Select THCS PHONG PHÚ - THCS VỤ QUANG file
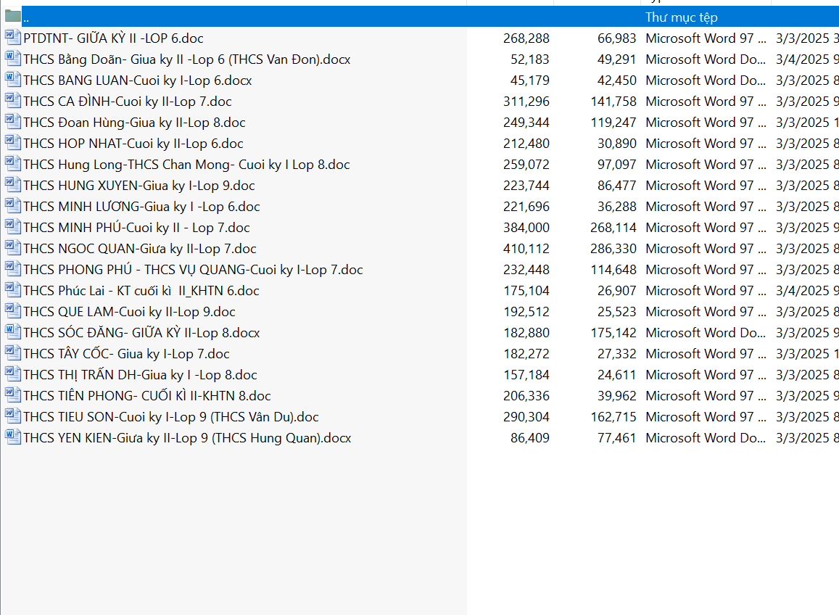The height and width of the screenshot is (615, 839). (x=193, y=270)
